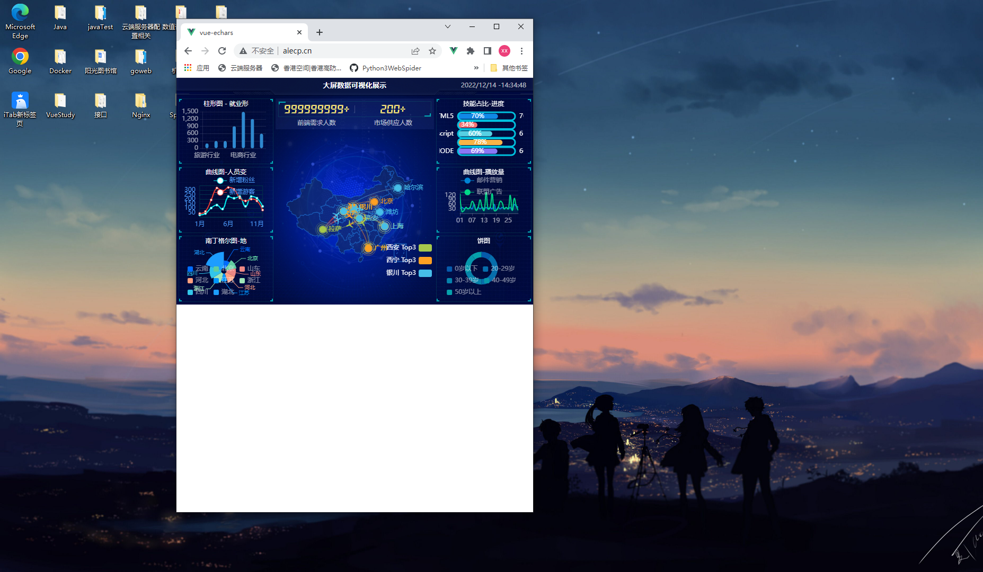Viewport: 983px width, 572px height.
Task: Bookmark this page with the star icon
Action: tap(432, 51)
